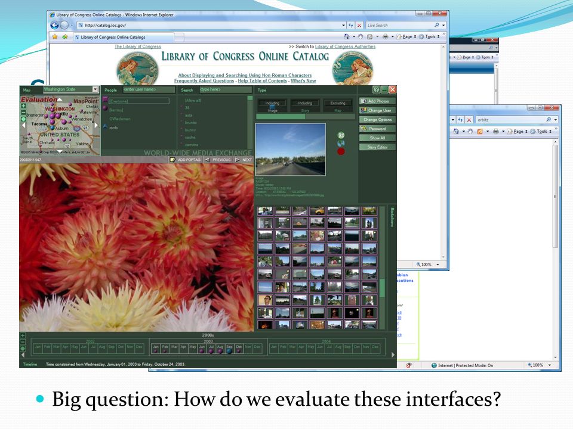The width and height of the screenshot is (573, 429).
Task: Click the red stop X in the orbitz window
Action: (x=469, y=119)
